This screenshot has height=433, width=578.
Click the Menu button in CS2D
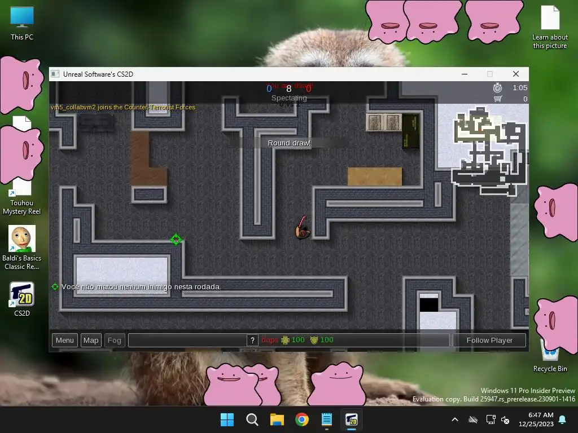tap(65, 340)
